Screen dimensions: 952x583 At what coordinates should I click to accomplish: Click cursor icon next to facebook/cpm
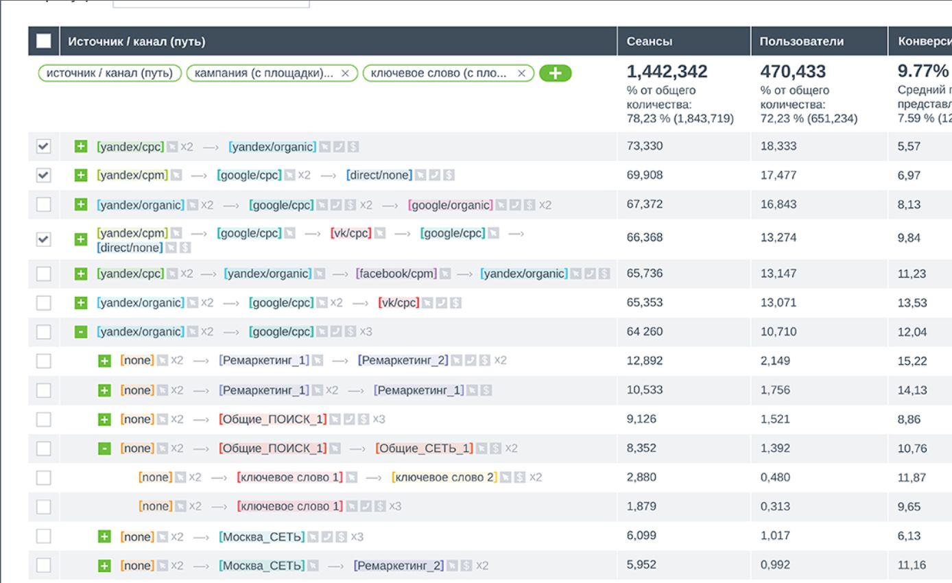(445, 274)
